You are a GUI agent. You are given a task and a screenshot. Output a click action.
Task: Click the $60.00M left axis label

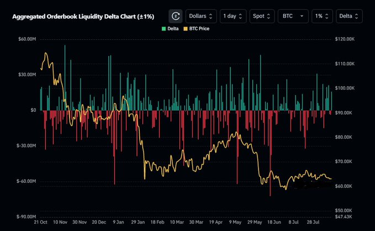27,39
